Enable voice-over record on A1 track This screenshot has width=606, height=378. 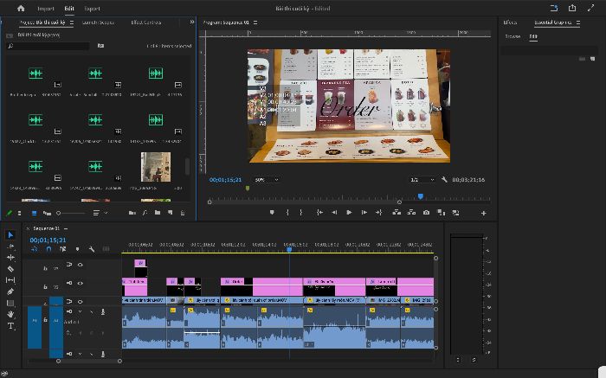click(x=103, y=311)
